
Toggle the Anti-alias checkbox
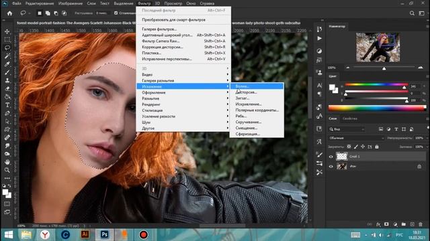point(116,13)
